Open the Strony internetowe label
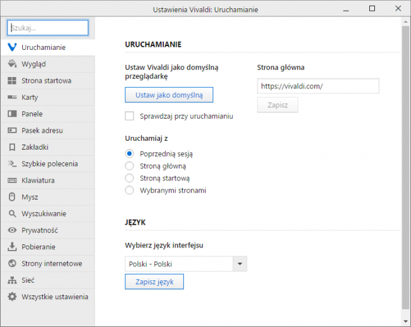Screen dimensions: 411x327 [x=52, y=263]
